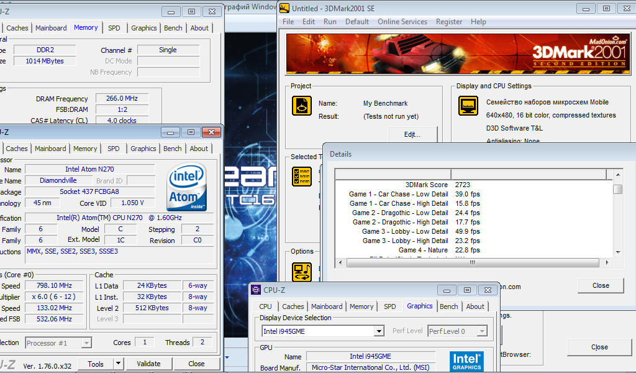Switch to Mainboard tab in middle CPU-Z window

(x=50, y=149)
